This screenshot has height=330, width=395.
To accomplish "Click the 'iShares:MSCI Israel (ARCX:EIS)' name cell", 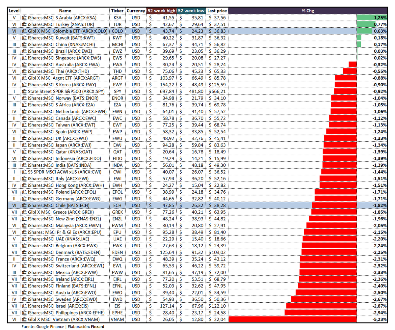I will (65, 306).
